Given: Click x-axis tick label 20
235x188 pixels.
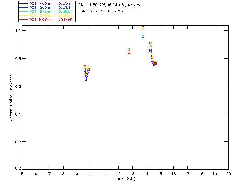Looking at the screenshot, I should [x=228, y=174].
